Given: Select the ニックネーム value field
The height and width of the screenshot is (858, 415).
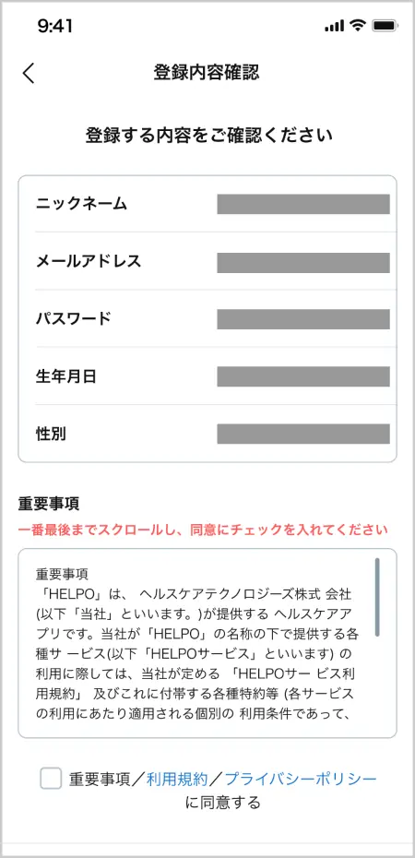Looking at the screenshot, I should click(302, 204).
